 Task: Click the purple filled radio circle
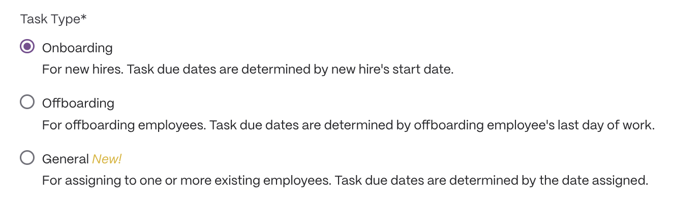27,47
